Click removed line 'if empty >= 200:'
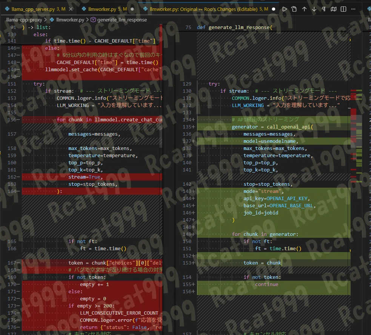This screenshot has width=371, height=335. pos(92,306)
